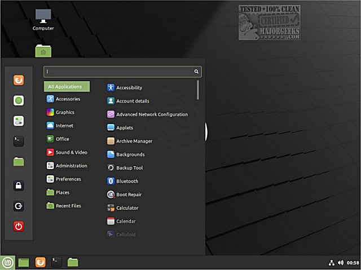Open the Bluetooth application entry

(123, 182)
